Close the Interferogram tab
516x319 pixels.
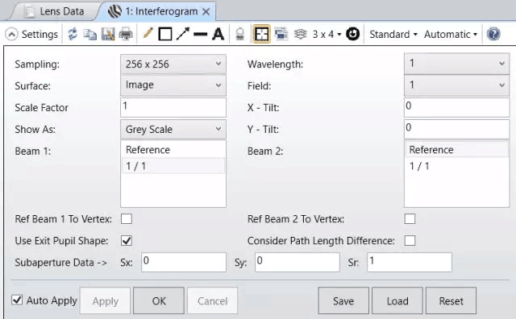coord(206,12)
